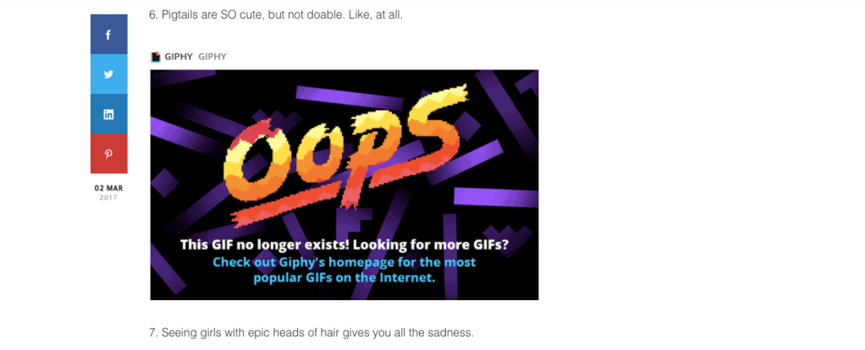
Task: Open the gray GIPHY attribution link
Action: (x=212, y=57)
